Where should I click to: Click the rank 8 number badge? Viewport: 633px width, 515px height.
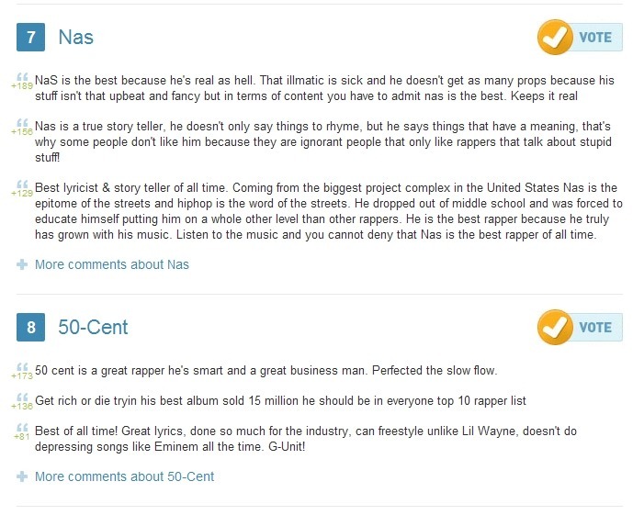point(31,328)
